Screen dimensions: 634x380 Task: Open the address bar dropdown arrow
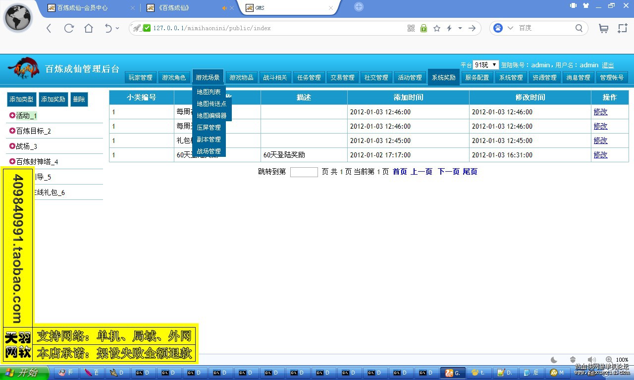(x=460, y=28)
